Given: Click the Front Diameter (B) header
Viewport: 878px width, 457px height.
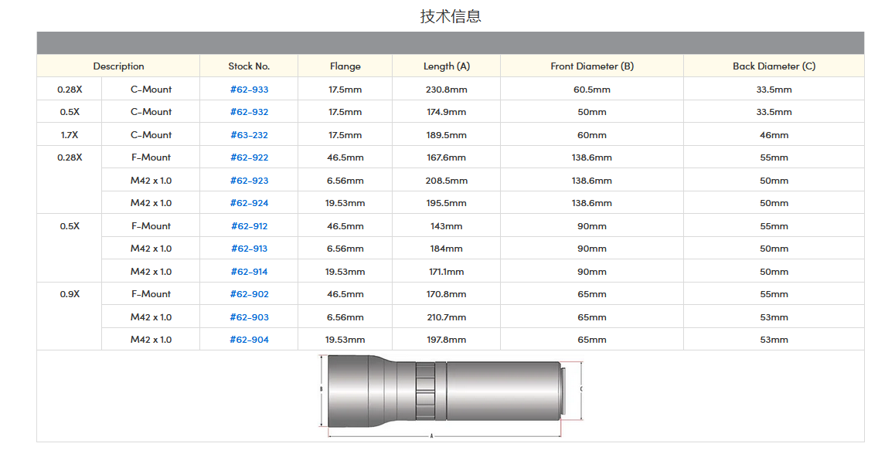Looking at the screenshot, I should 591,66.
